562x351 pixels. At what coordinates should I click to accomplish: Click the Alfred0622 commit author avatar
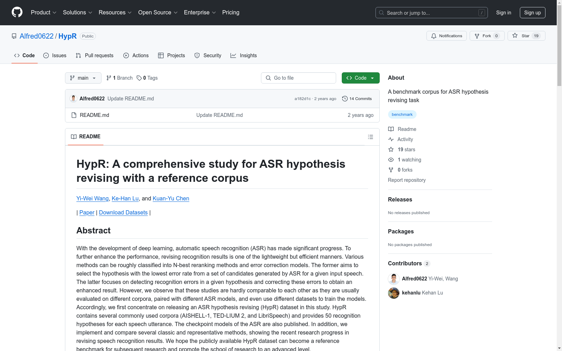(x=73, y=99)
